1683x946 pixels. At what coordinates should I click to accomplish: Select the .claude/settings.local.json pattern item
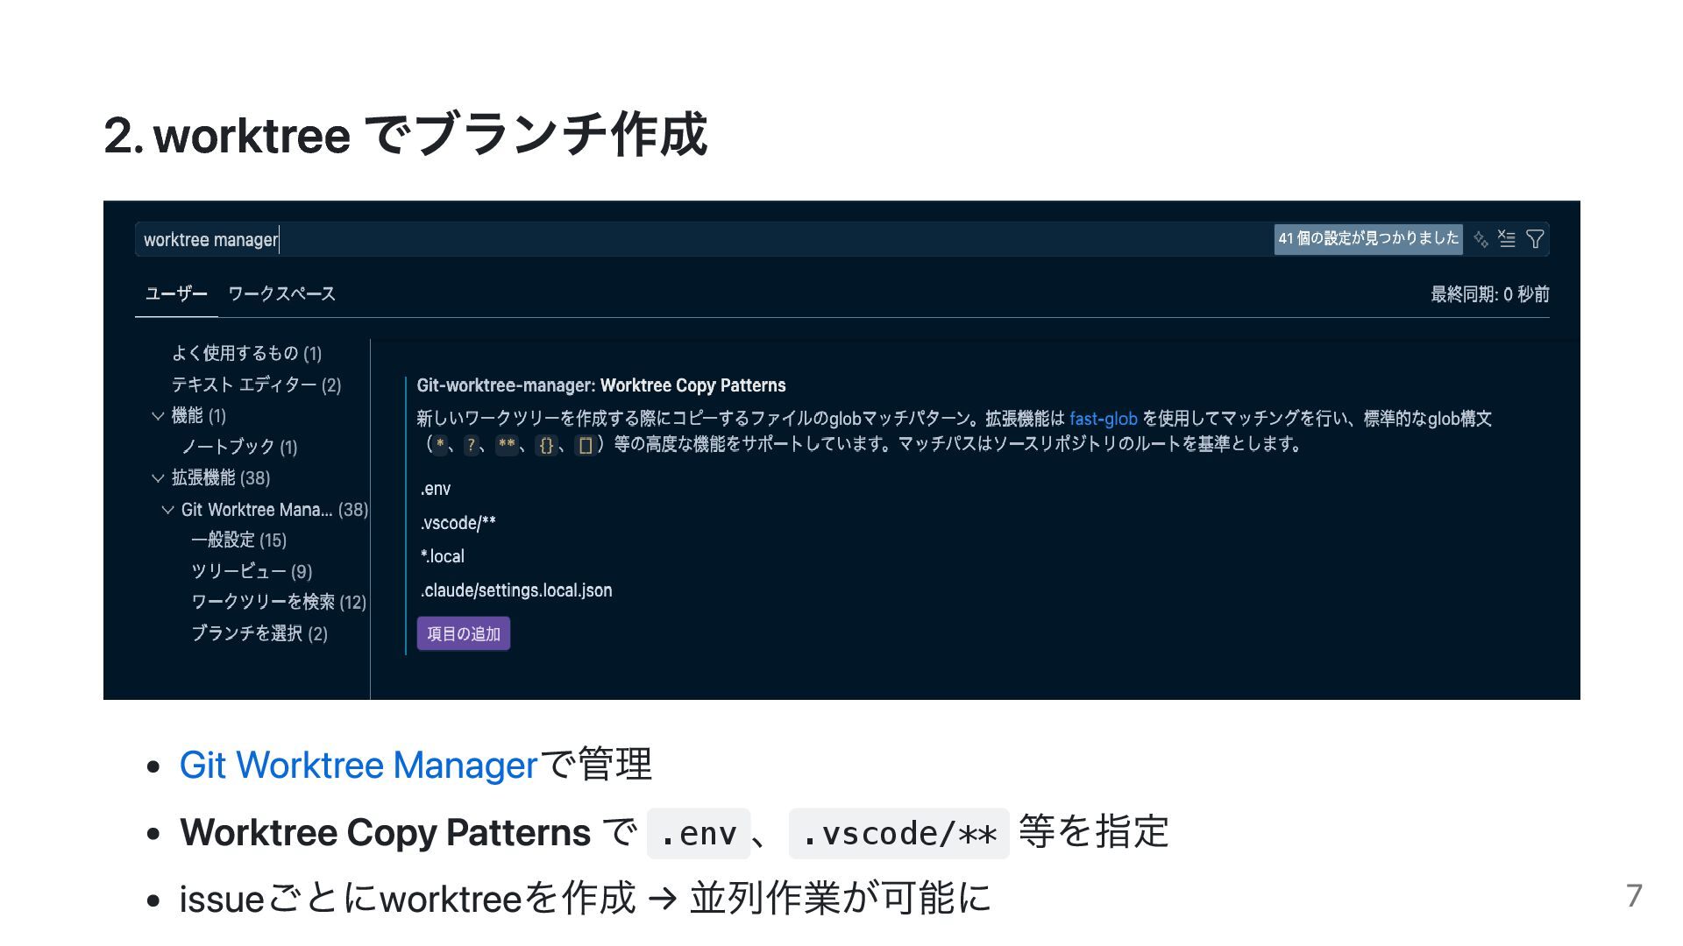tap(516, 590)
